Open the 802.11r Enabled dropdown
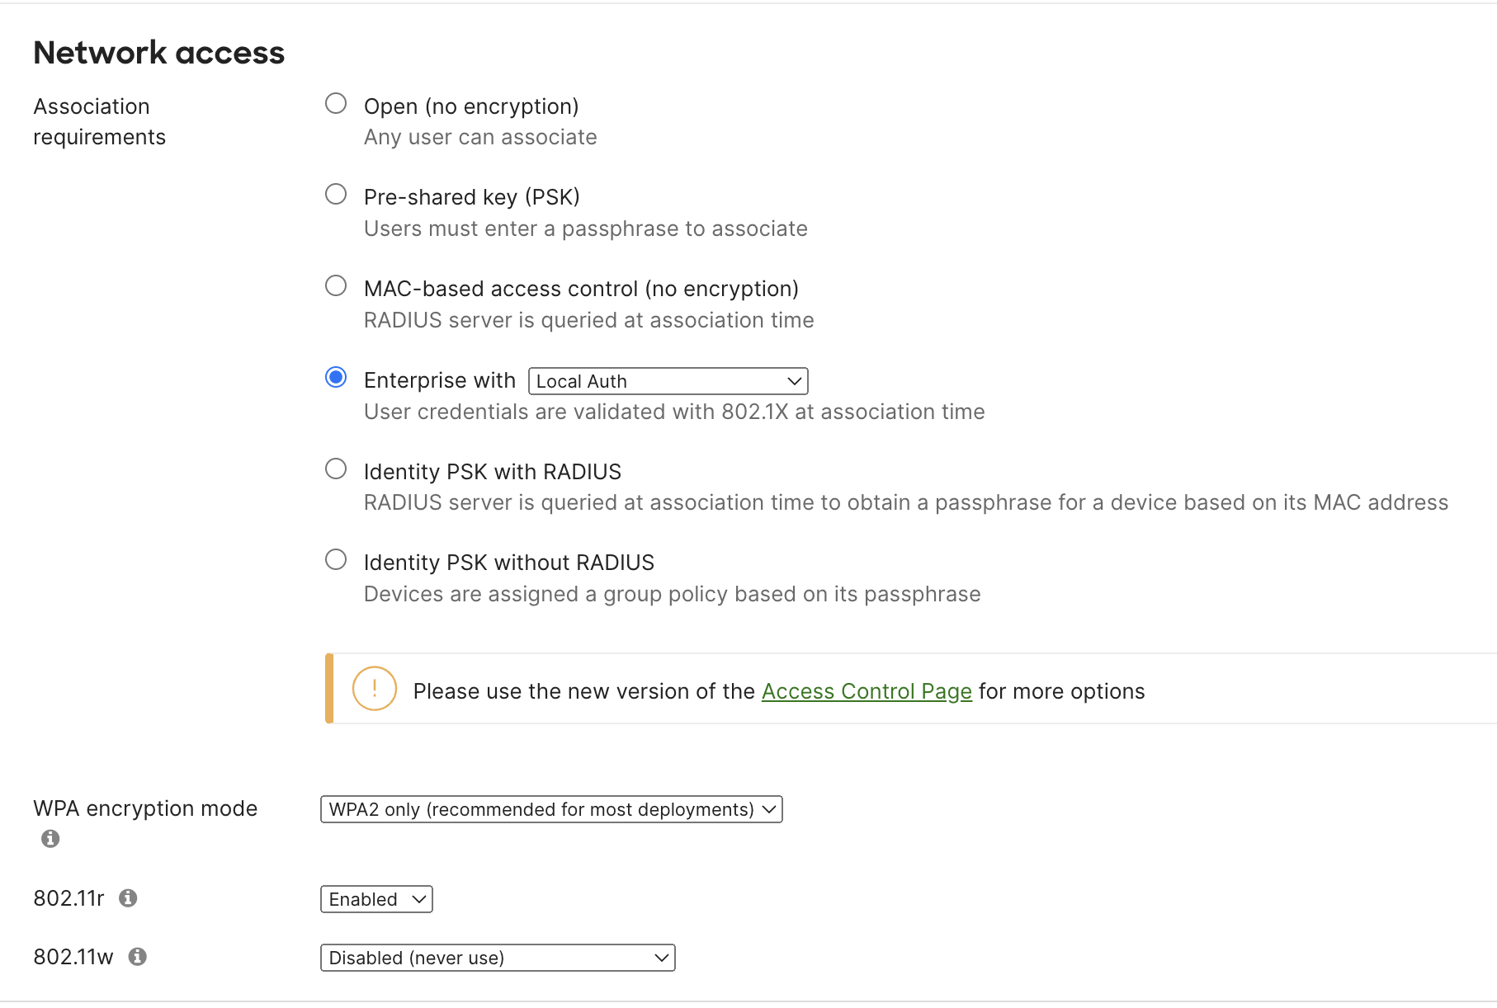 (x=375, y=898)
